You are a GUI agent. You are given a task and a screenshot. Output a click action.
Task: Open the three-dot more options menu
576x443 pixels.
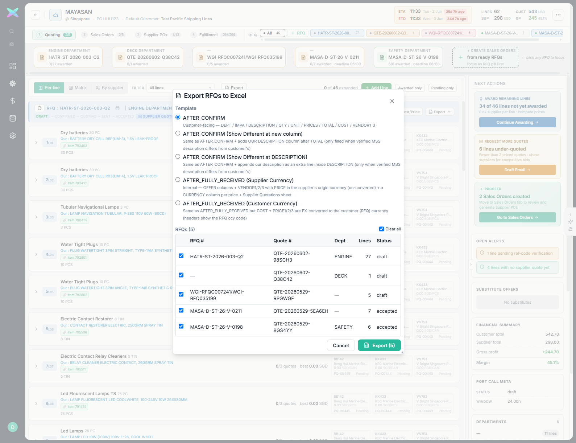click(558, 15)
